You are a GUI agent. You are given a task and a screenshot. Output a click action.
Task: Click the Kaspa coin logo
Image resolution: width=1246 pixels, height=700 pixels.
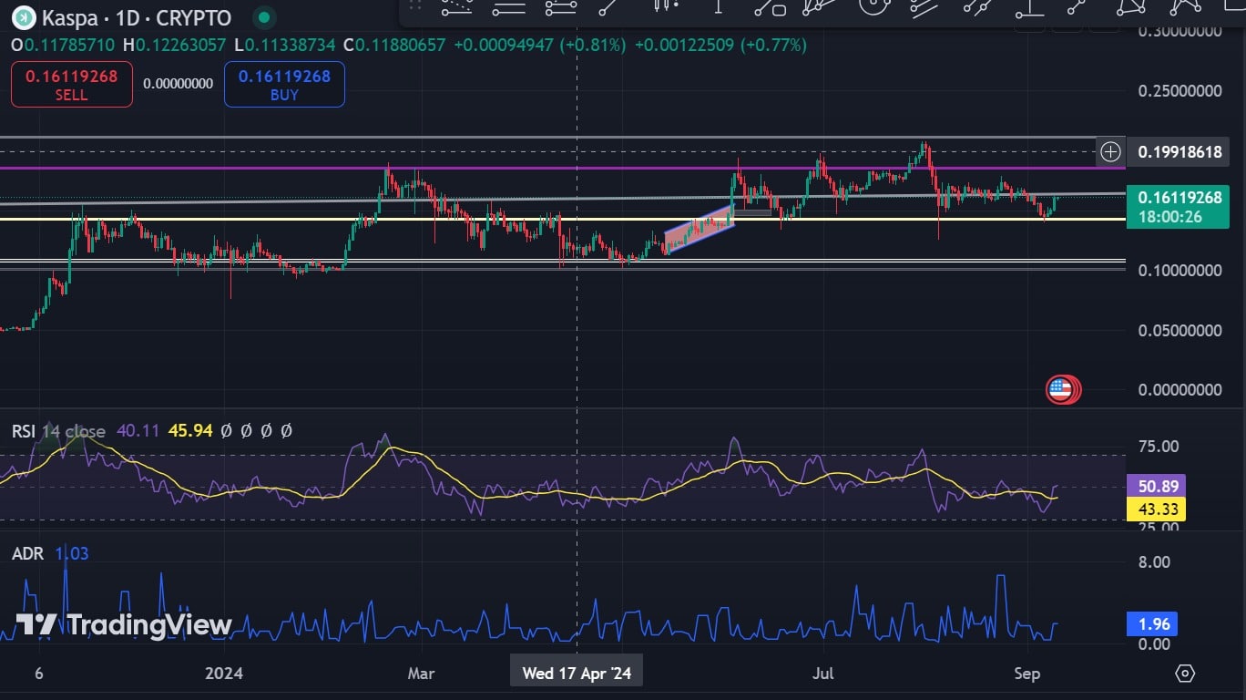point(23,17)
